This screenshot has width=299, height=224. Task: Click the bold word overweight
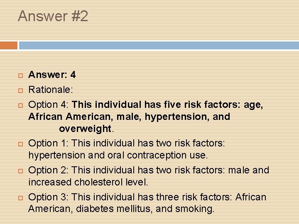tap(85, 129)
